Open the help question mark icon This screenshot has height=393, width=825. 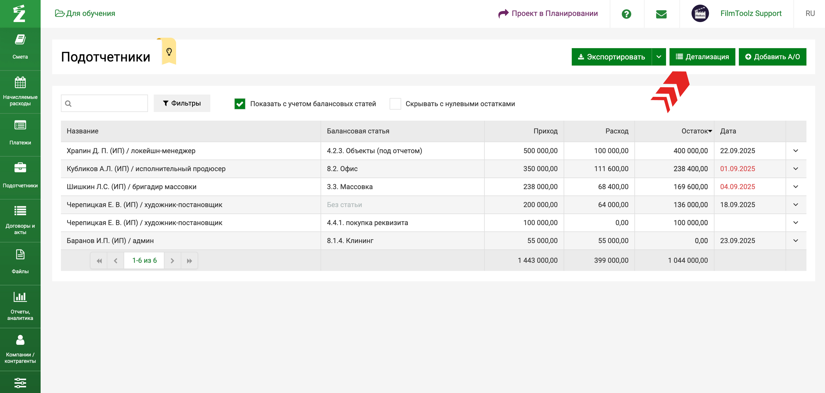point(626,14)
